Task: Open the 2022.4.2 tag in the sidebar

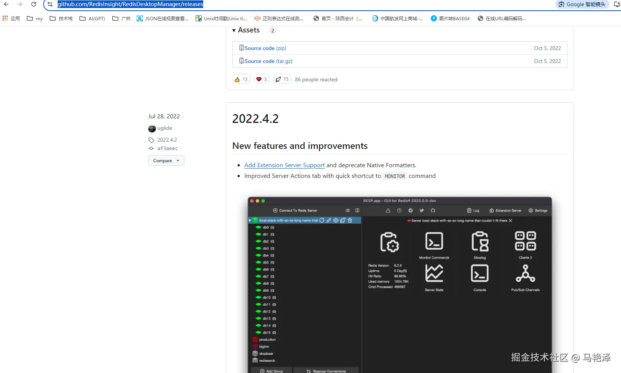Action: coord(167,140)
